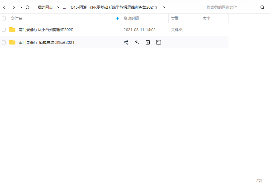Image resolution: width=270 pixels, height=186 pixels.
Task: Click the 2项 item count
Action: point(259,181)
